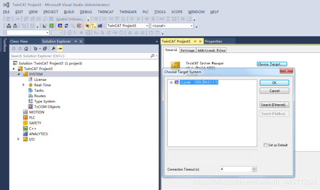Click the Pending Changes Filter clock icon
Screen dimensions: 320x190
pyautogui.click(x=36, y=49)
